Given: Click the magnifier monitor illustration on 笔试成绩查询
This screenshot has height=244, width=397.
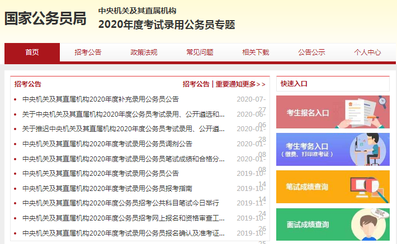Looking at the screenshot, I should point(369,189).
